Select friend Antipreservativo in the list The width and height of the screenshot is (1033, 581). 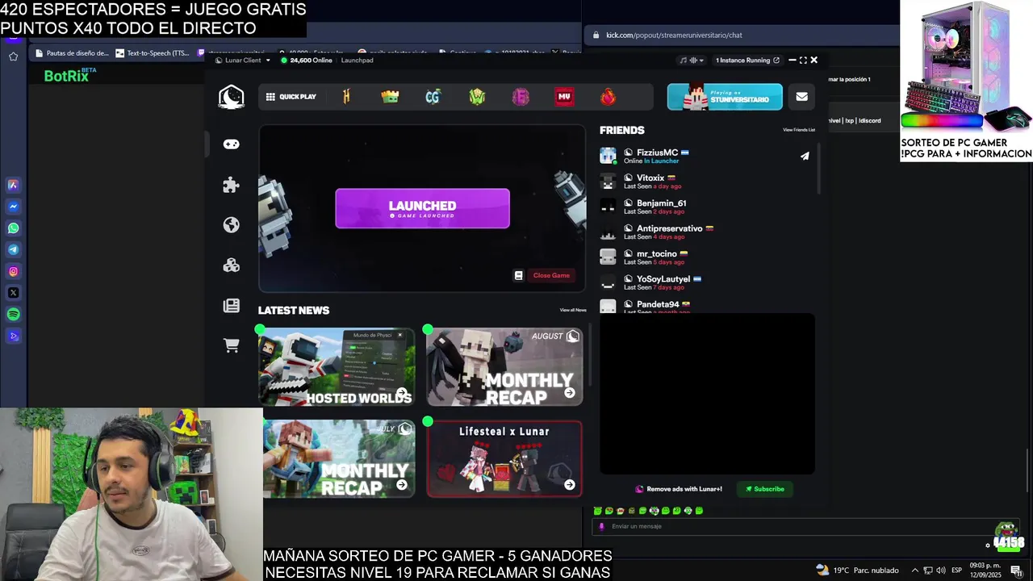click(x=706, y=232)
